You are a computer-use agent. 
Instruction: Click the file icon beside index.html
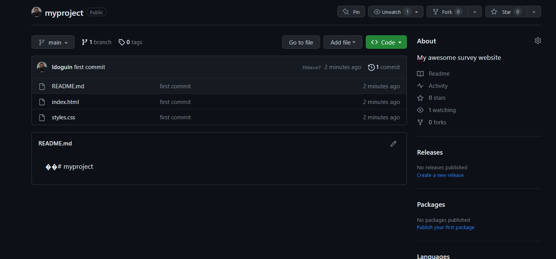(42, 102)
